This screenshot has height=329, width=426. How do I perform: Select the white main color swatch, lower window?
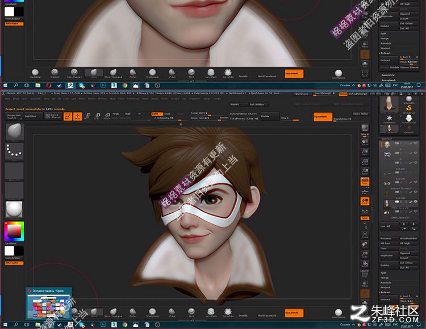coord(9,251)
